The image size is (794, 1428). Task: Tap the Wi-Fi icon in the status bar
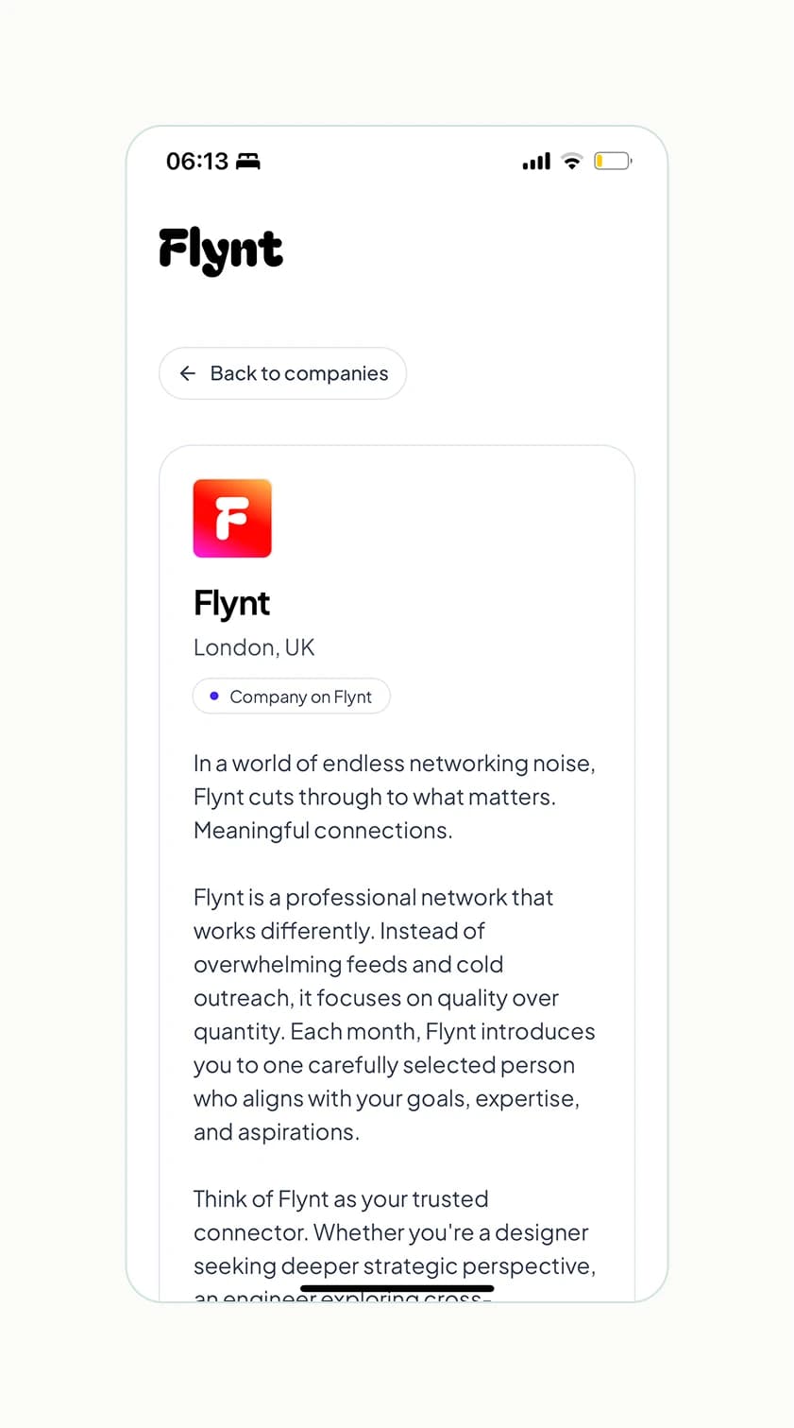570,161
